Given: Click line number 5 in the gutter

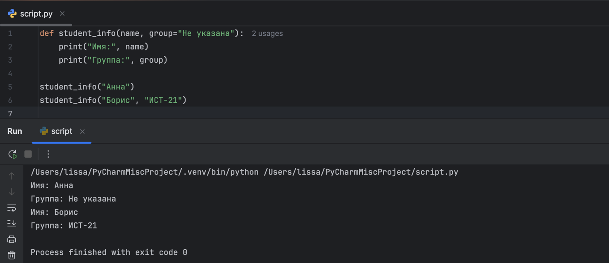Looking at the screenshot, I should point(10,87).
